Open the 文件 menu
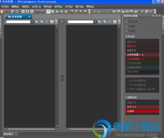This screenshot has width=164, height=138. pyautogui.click(x=5, y=7)
